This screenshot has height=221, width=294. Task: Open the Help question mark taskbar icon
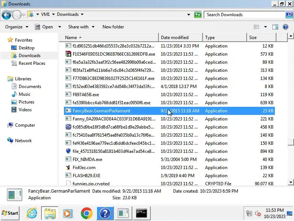(105, 213)
